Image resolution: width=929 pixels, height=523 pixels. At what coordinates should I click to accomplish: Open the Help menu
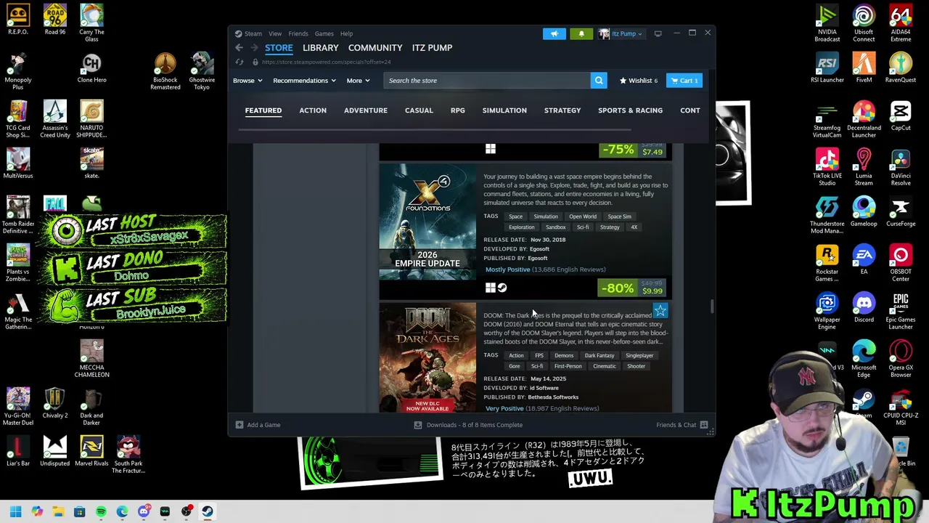346,33
